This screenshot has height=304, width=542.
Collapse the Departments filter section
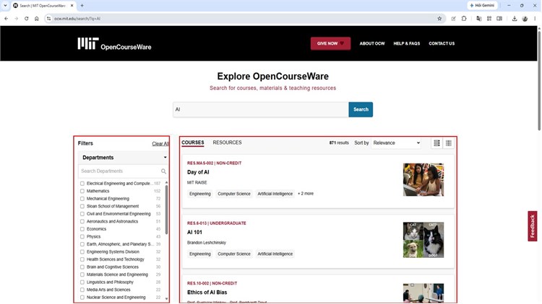click(124, 158)
